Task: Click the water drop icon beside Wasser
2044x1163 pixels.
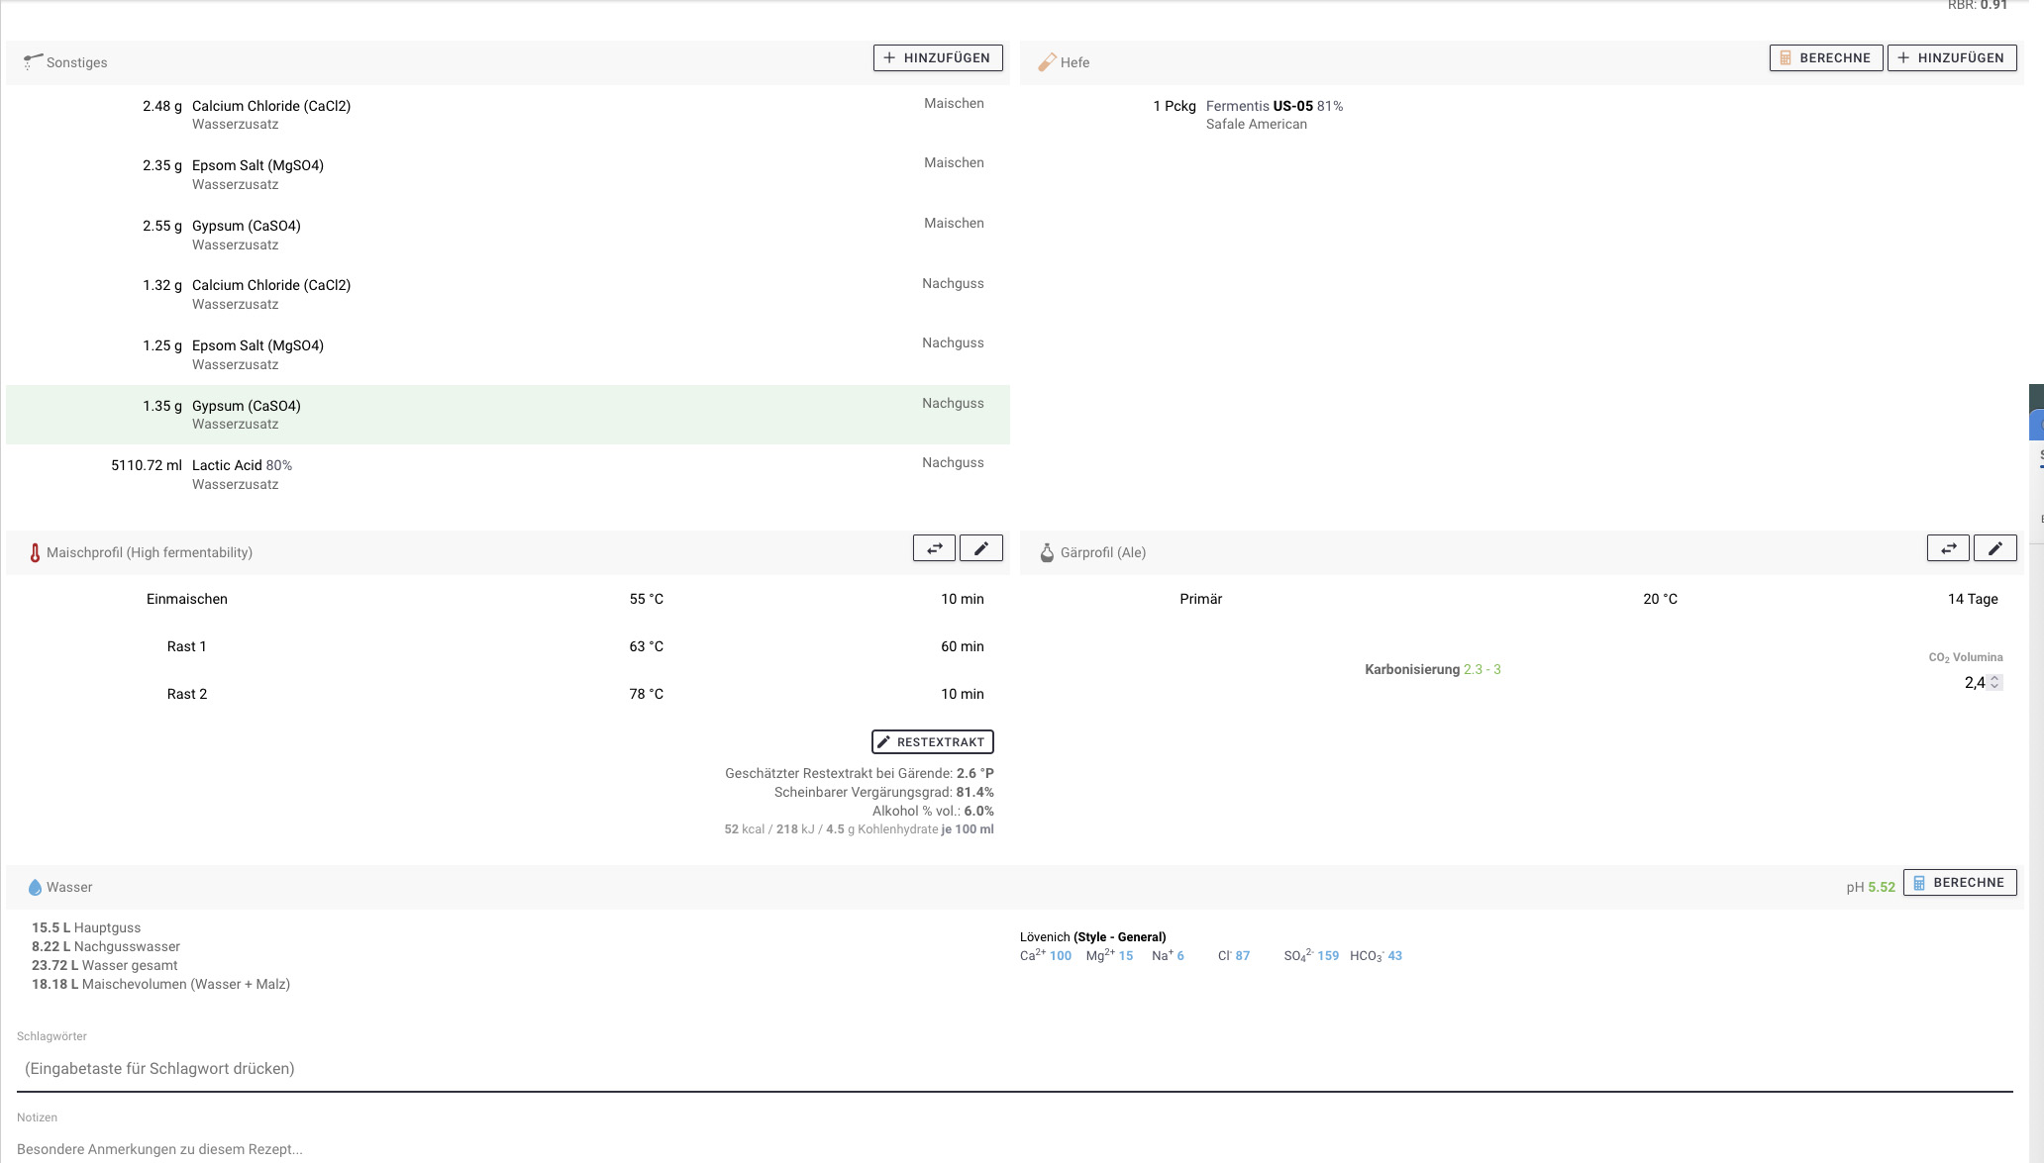Action: pos(35,888)
